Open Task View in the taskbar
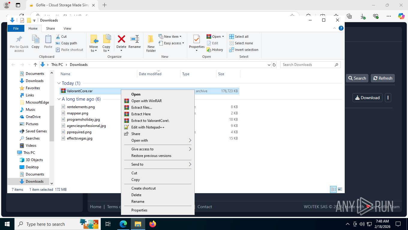Screen dimensions: 408x230 [x=108, y=224]
